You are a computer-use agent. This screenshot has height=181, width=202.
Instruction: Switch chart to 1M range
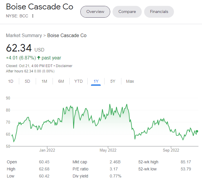tap(44, 81)
